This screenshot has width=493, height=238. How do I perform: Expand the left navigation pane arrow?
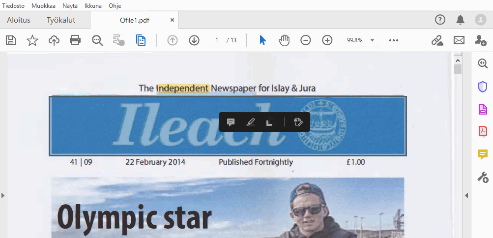[3, 196]
